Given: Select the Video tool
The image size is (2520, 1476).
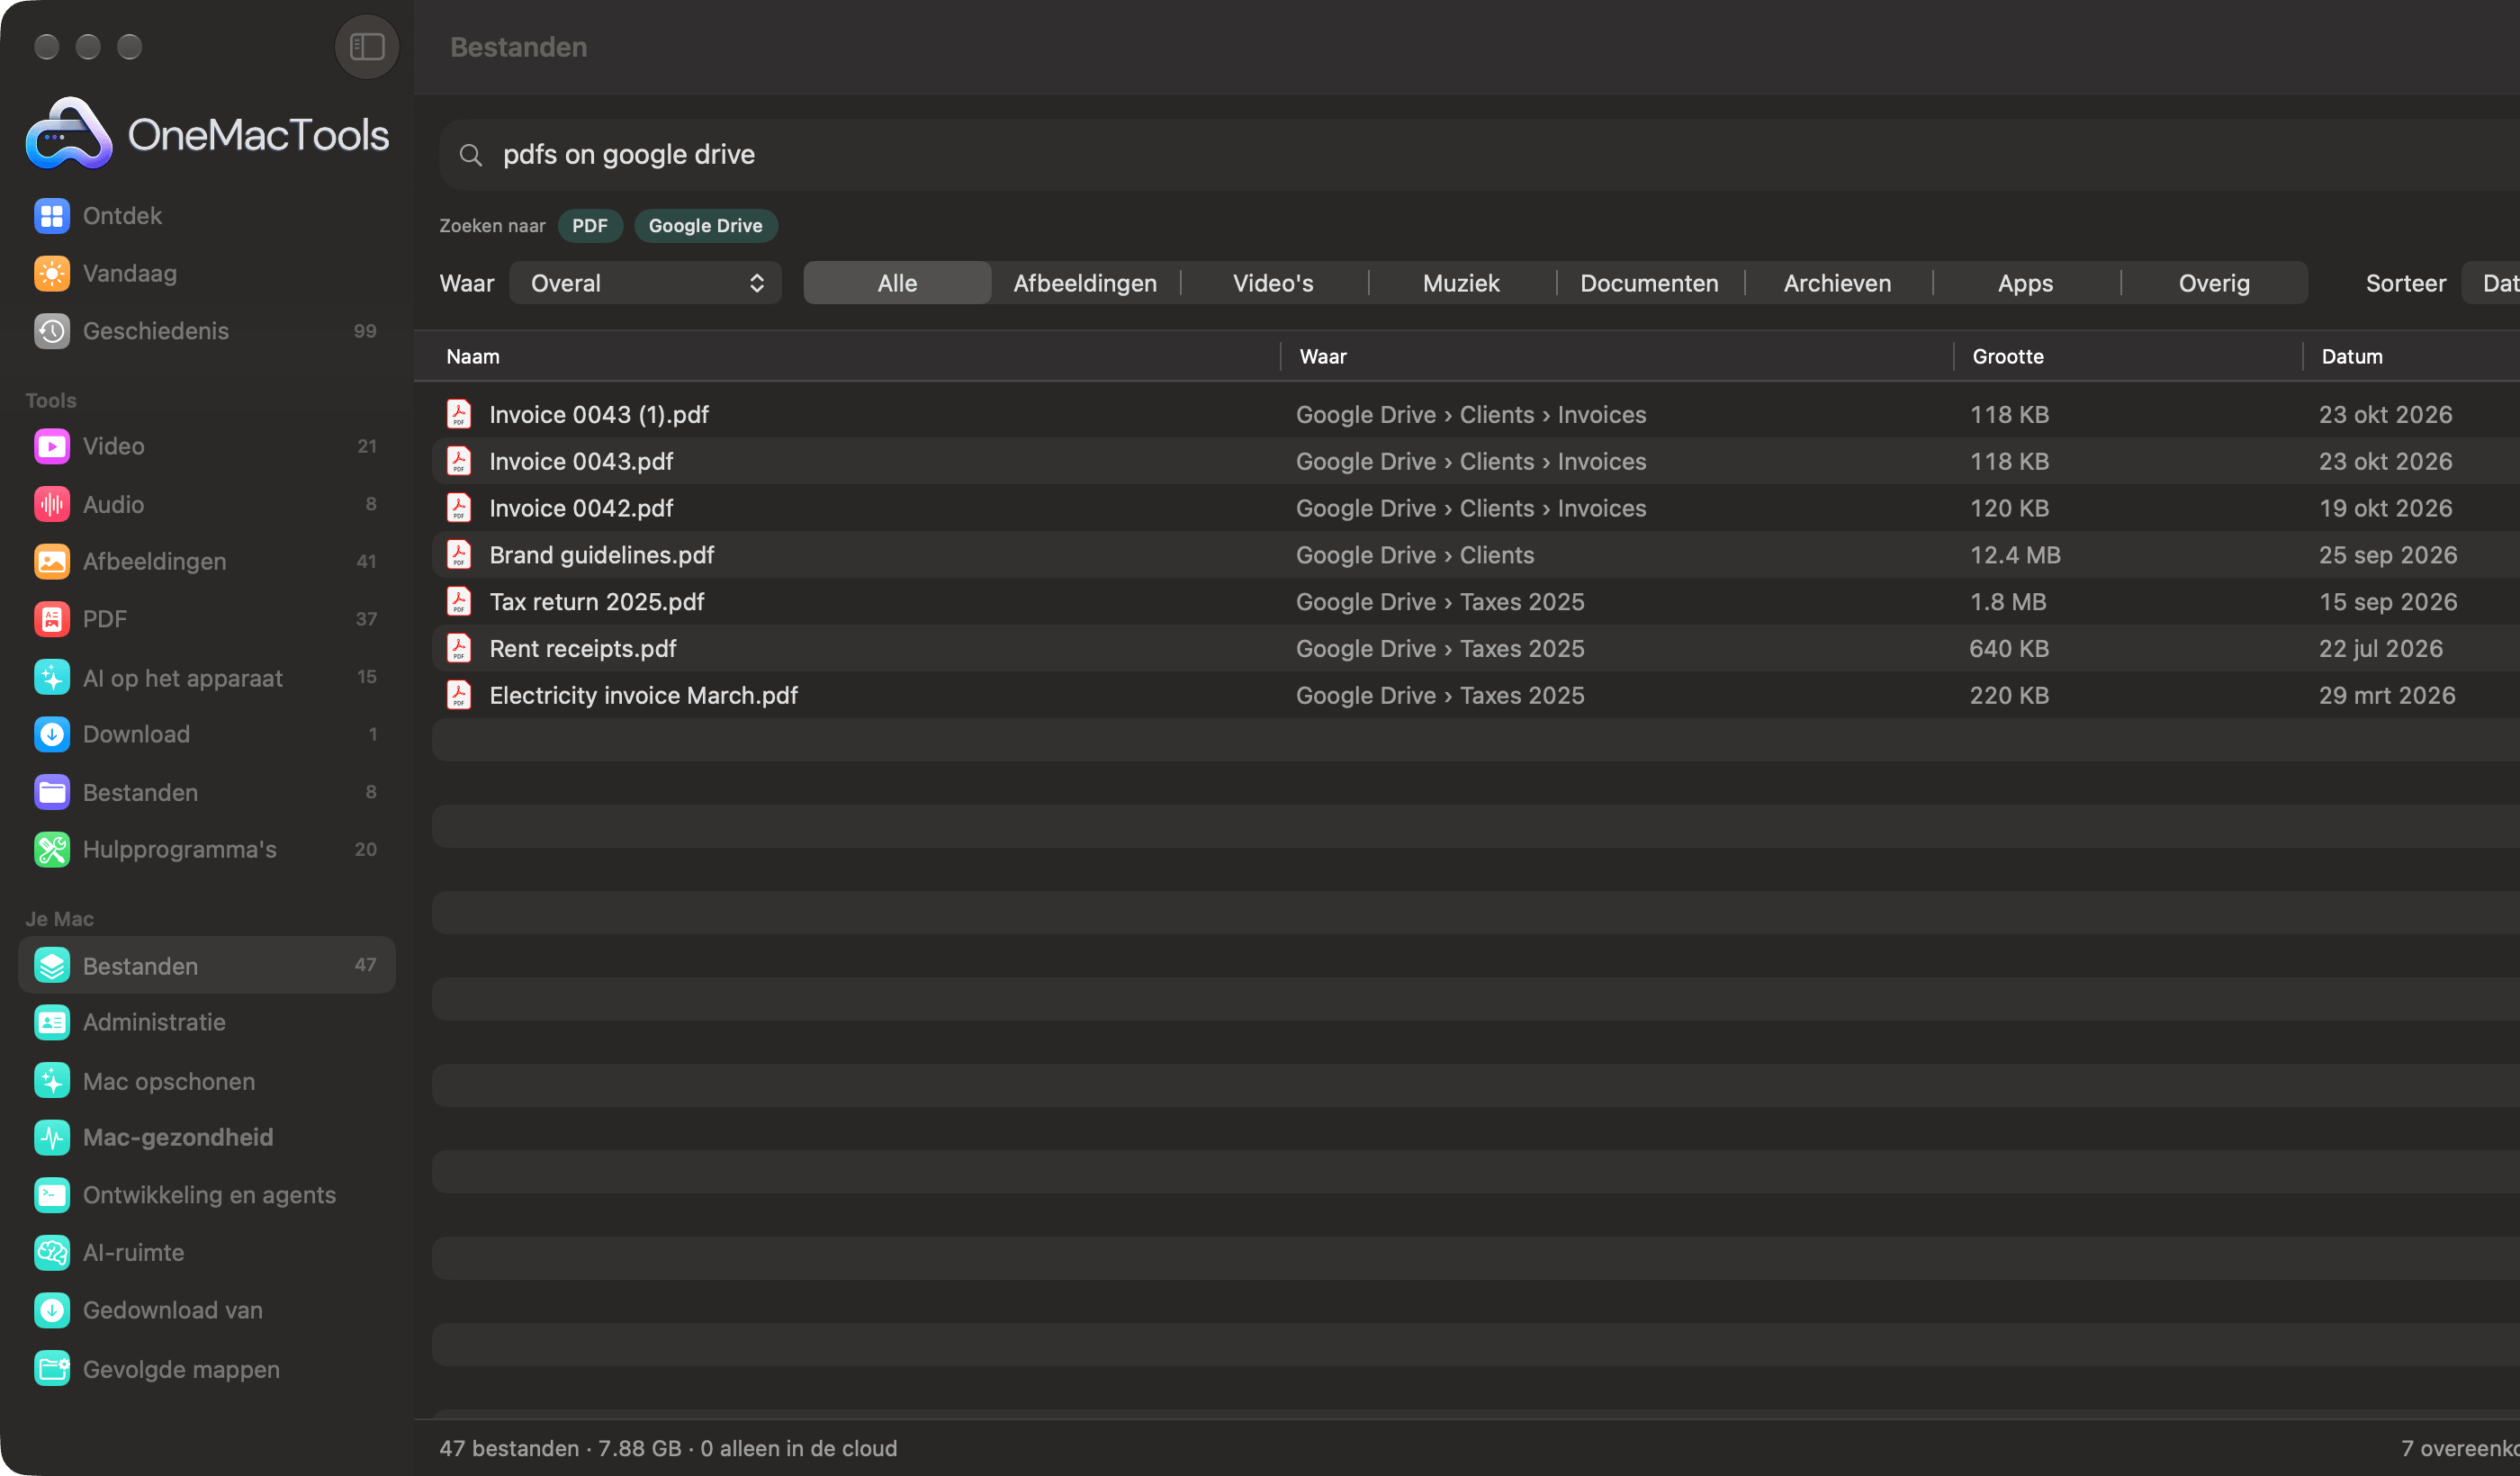Looking at the screenshot, I should click(x=206, y=446).
